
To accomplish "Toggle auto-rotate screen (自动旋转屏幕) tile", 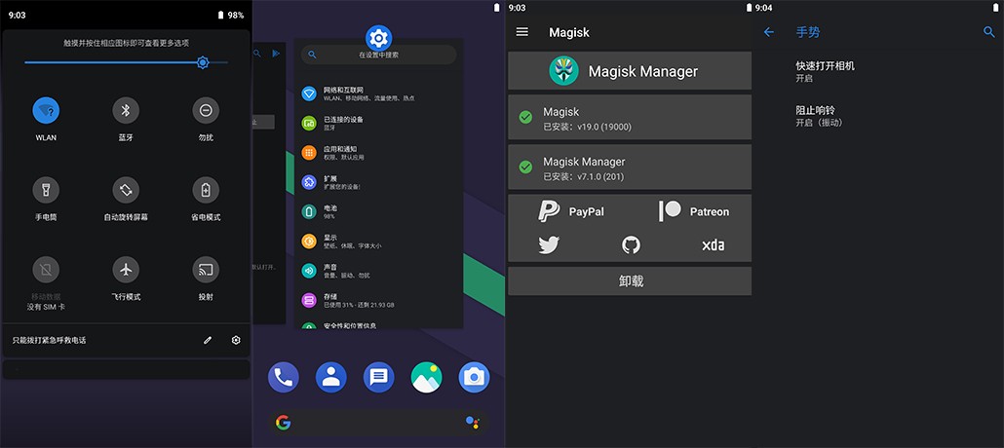I will [126, 190].
